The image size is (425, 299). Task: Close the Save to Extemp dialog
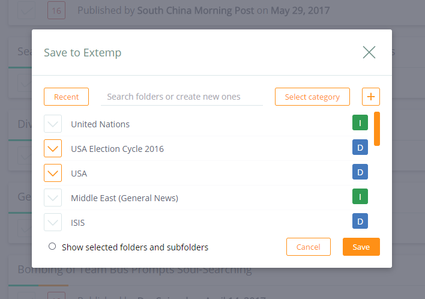tap(369, 52)
